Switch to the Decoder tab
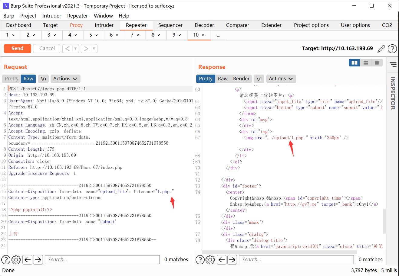This screenshot has height=276, width=399. pos(204,25)
